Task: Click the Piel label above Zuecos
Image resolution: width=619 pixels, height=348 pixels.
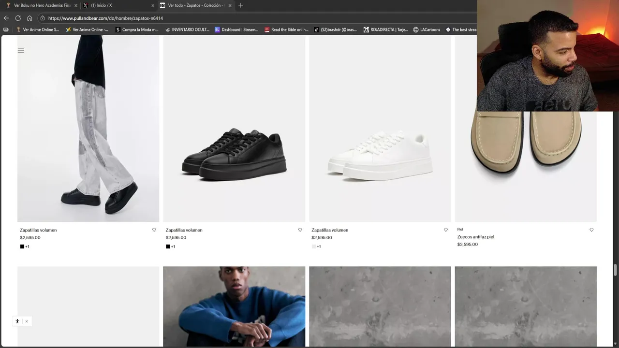Action: 460,230
